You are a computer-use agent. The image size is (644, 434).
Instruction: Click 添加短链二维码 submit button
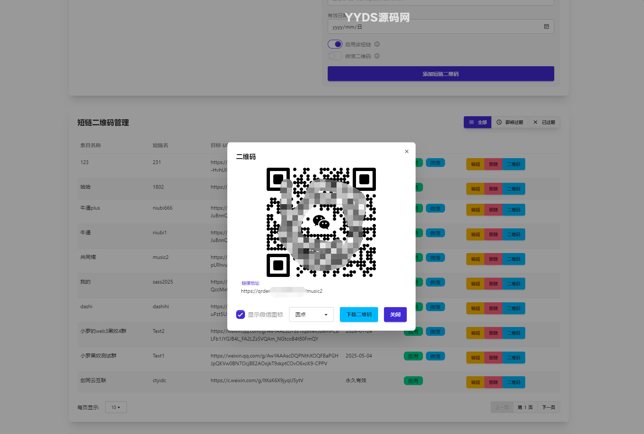click(441, 74)
